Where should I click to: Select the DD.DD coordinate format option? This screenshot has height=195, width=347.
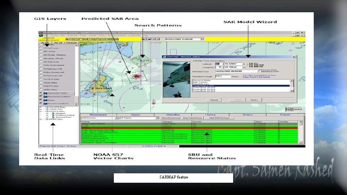(248, 64)
